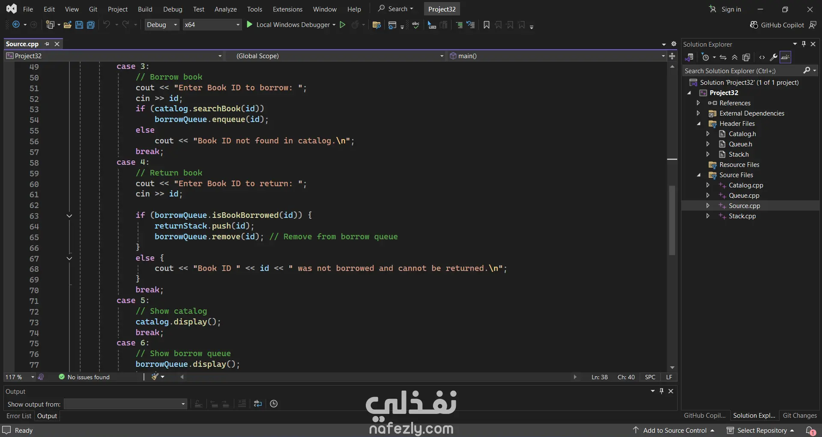Sync Solution Explorer with the active document
Screen dimensions: 822x437
[x=723, y=57]
